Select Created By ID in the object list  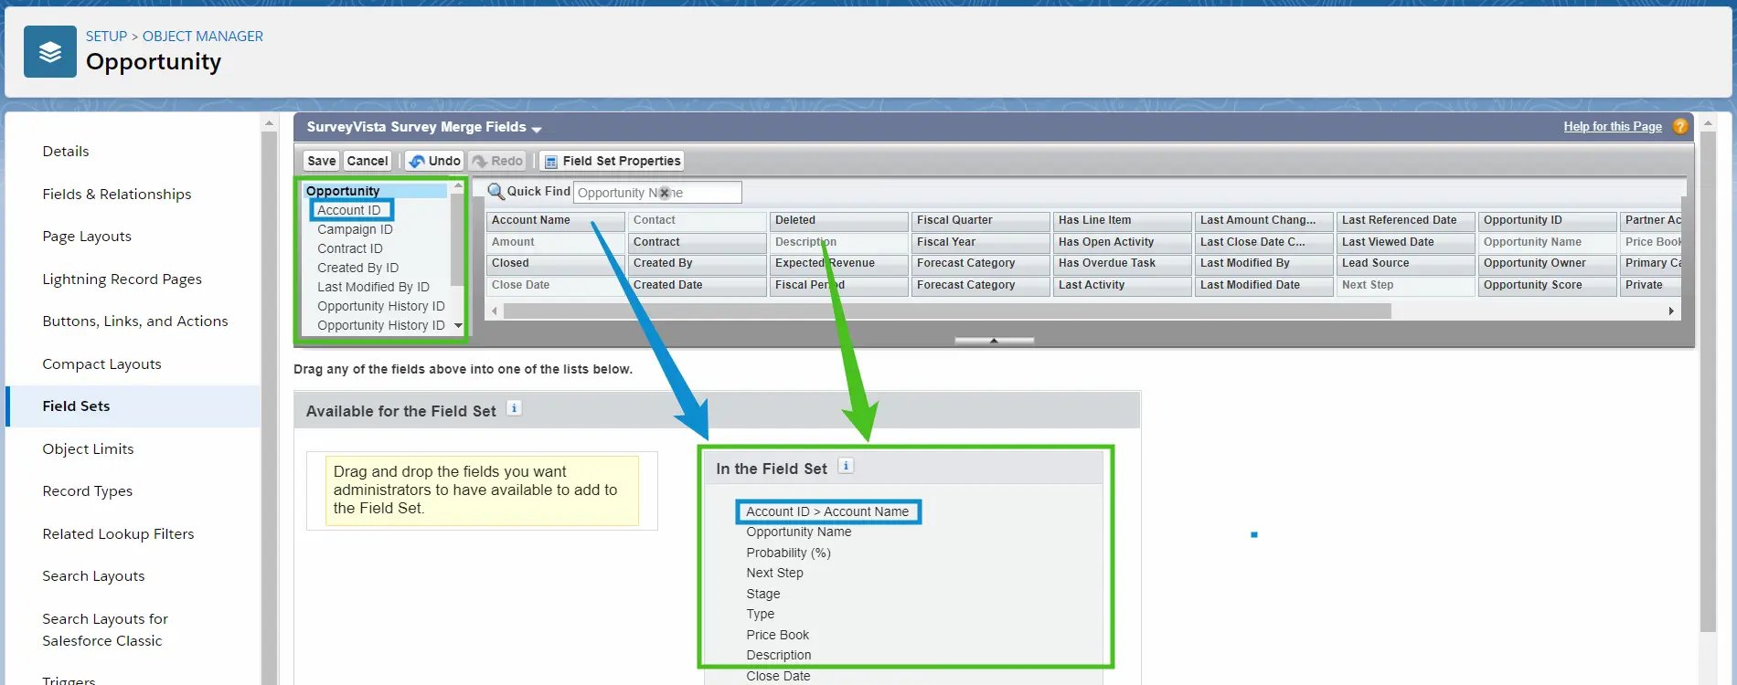pos(358,268)
